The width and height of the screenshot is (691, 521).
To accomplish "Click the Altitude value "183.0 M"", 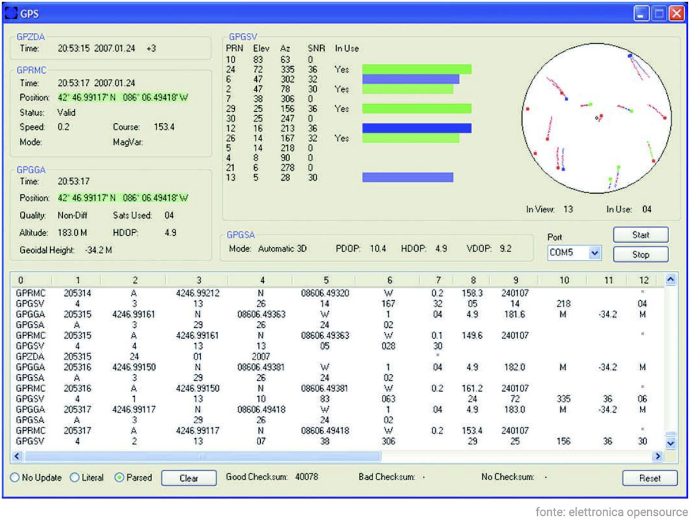I will coord(72,233).
